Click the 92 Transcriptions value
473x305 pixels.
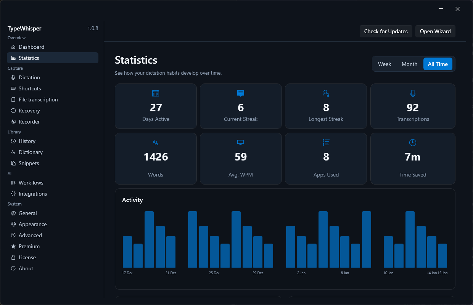coord(413,108)
